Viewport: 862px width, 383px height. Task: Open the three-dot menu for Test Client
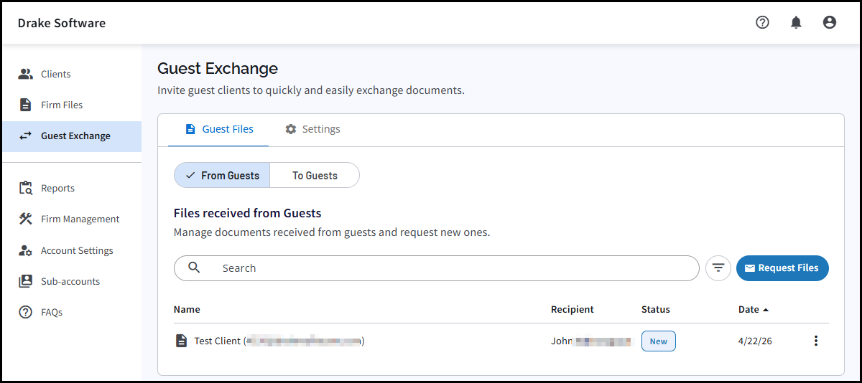[x=815, y=341]
